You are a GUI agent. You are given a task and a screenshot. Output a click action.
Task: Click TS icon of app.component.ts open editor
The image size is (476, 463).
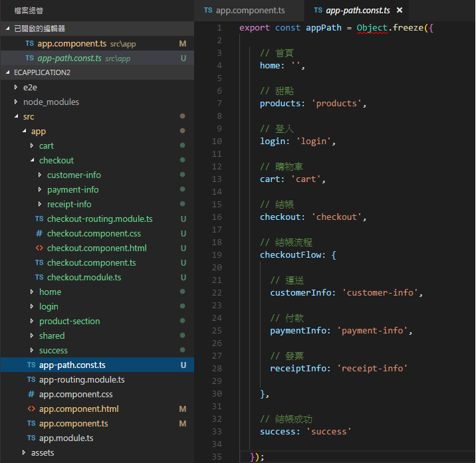click(x=30, y=43)
